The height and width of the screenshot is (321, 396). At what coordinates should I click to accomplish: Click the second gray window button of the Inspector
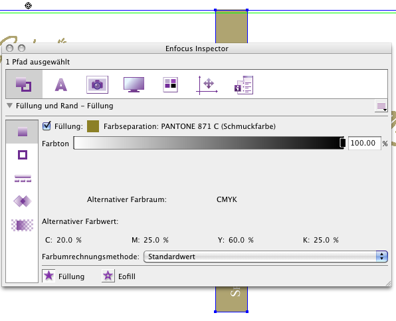coord(22,48)
